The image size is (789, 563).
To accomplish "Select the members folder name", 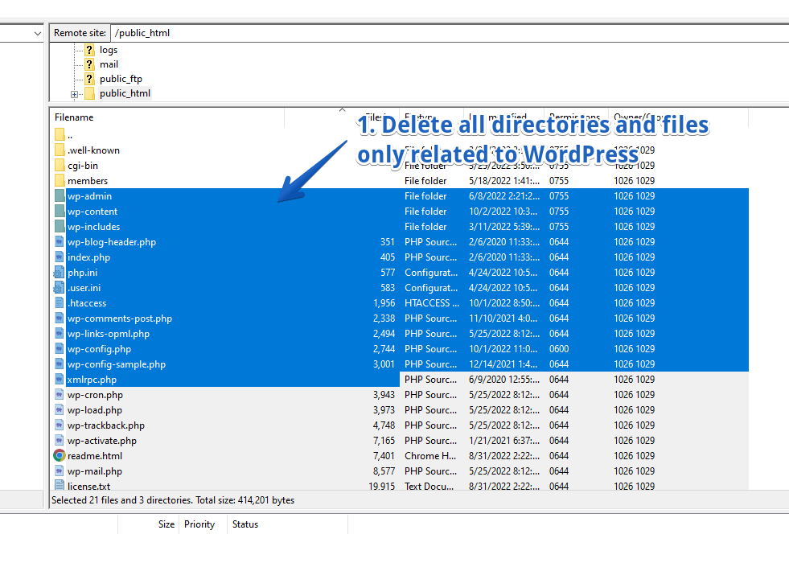I will pyautogui.click(x=88, y=181).
